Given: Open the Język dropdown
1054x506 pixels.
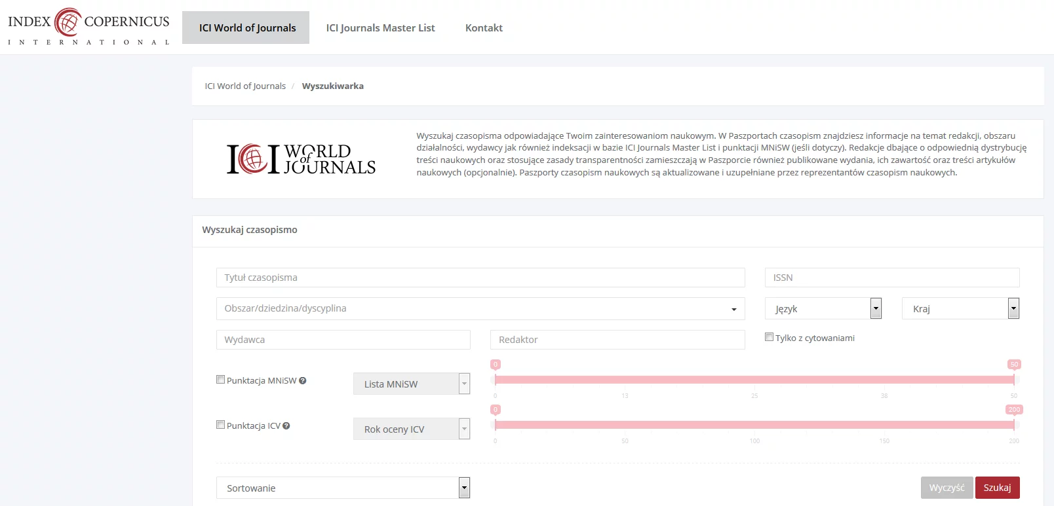Looking at the screenshot, I should 823,308.
